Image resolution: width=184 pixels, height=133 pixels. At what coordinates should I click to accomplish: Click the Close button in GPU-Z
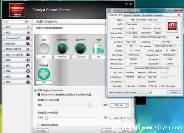(174, 92)
